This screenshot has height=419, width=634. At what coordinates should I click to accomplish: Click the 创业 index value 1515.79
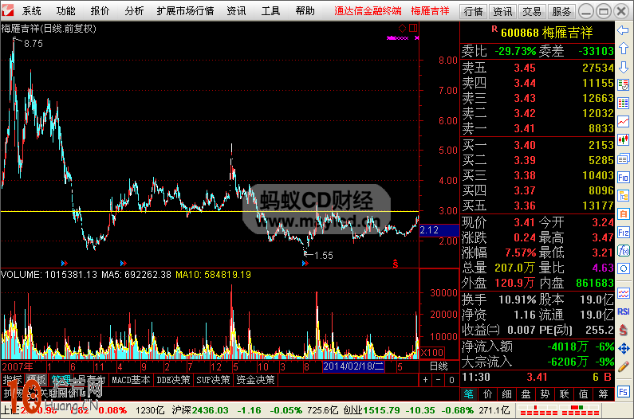[381, 410]
